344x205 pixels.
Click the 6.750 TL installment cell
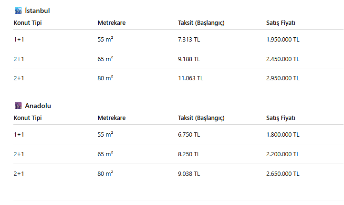coord(189,135)
